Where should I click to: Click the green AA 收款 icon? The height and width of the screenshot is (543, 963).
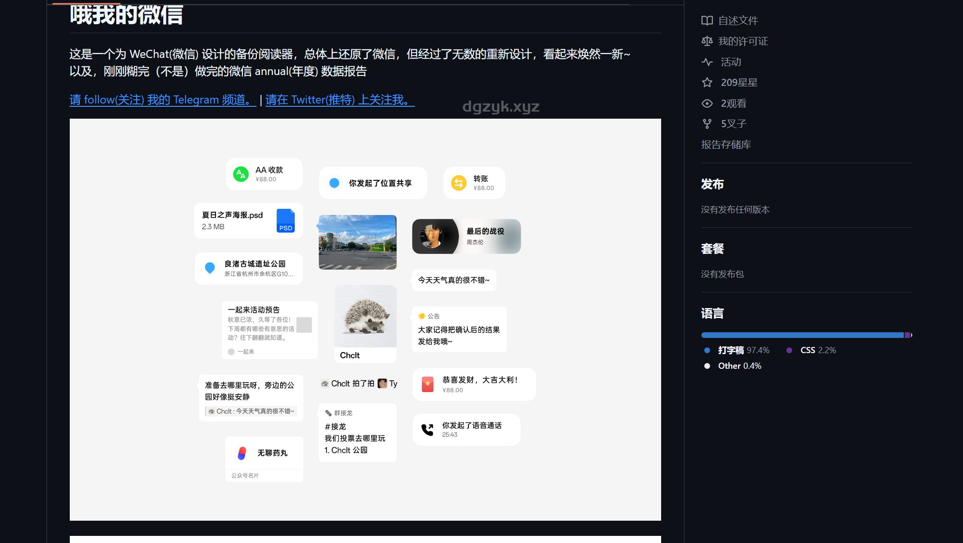(241, 174)
